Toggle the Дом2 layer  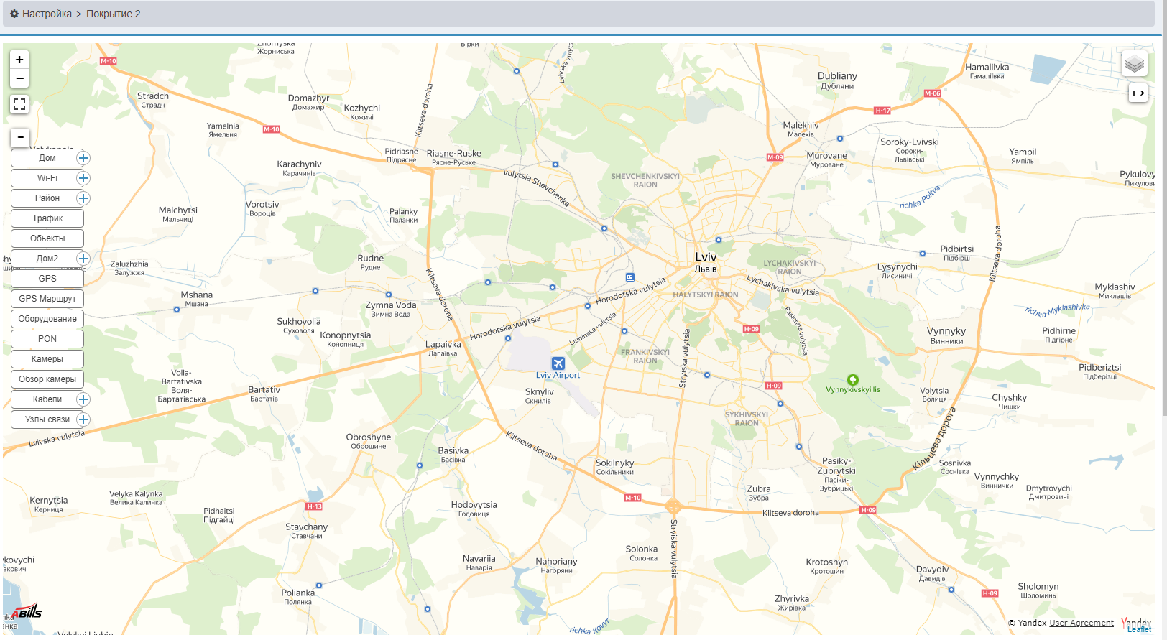(47, 259)
